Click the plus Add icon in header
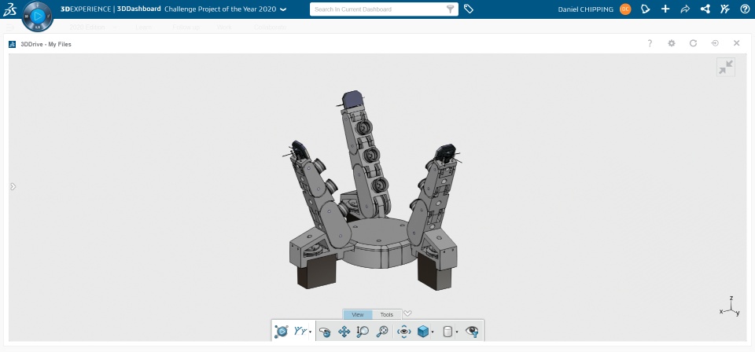Image resolution: width=755 pixels, height=352 pixels. click(665, 9)
